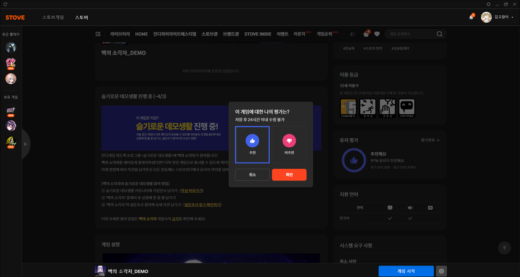Image resolution: width=520 pixels, height=277 pixels.
Task: Click the search magnifier icon
Action: (439, 34)
